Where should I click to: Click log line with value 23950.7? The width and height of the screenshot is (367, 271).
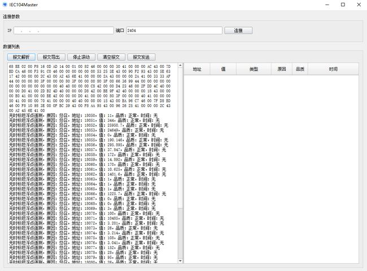pos(89,125)
